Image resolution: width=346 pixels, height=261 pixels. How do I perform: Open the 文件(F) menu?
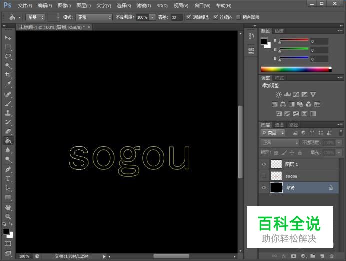tap(25, 5)
